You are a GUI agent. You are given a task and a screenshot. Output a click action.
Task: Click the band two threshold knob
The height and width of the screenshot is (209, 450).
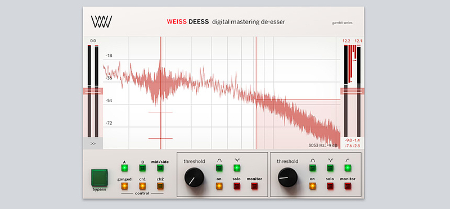288,177
